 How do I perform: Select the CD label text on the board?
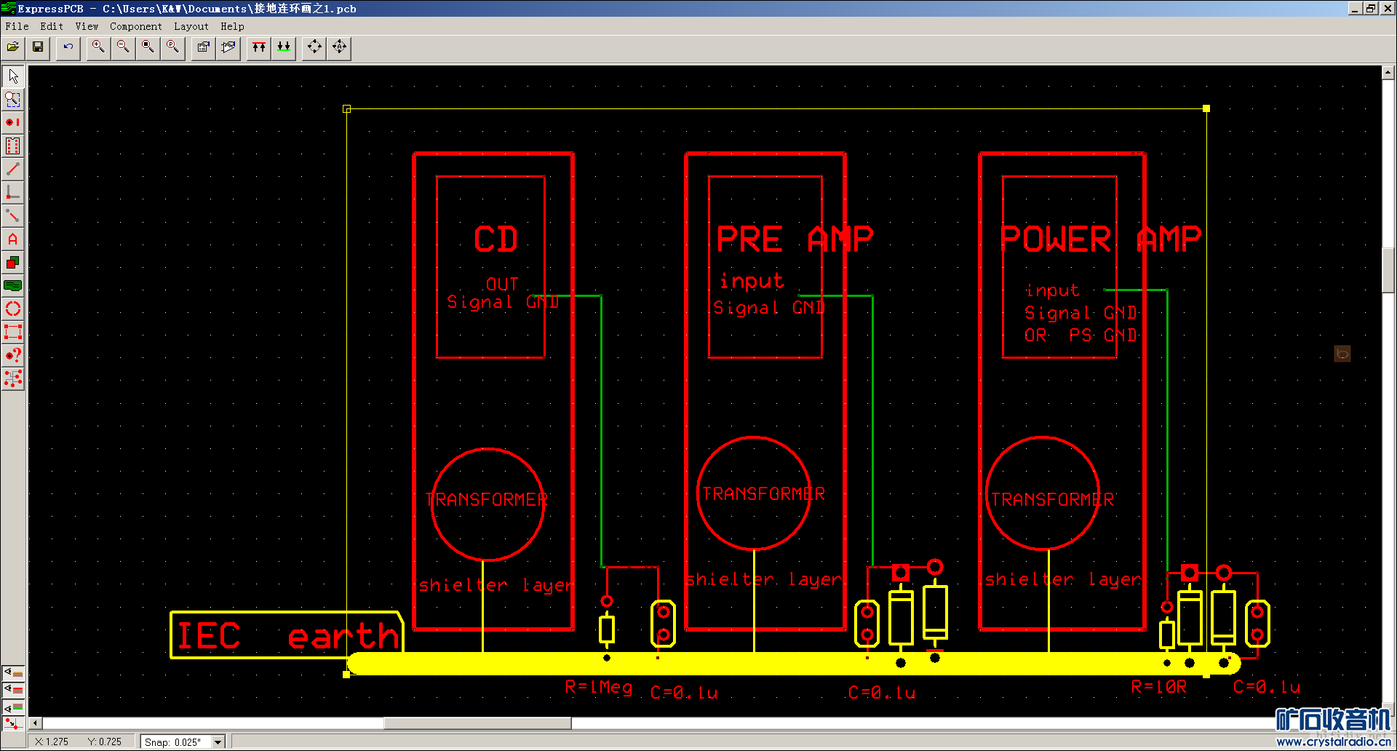point(495,239)
